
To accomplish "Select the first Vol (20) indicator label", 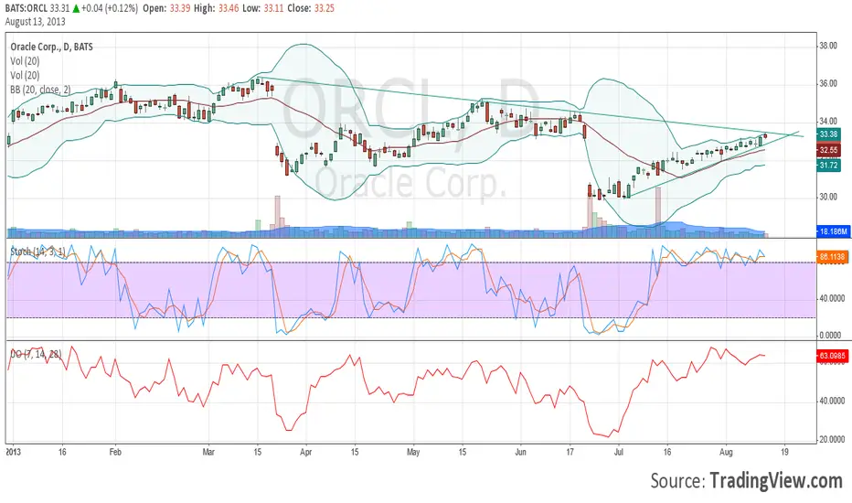I will (x=25, y=61).
